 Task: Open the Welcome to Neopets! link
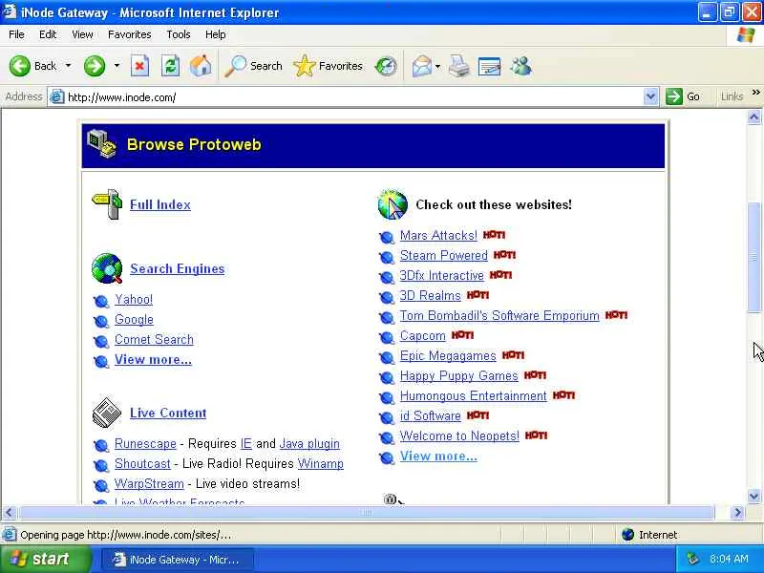459,436
